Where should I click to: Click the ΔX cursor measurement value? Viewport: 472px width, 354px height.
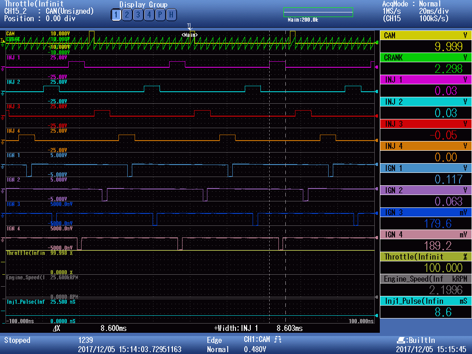coord(113,328)
